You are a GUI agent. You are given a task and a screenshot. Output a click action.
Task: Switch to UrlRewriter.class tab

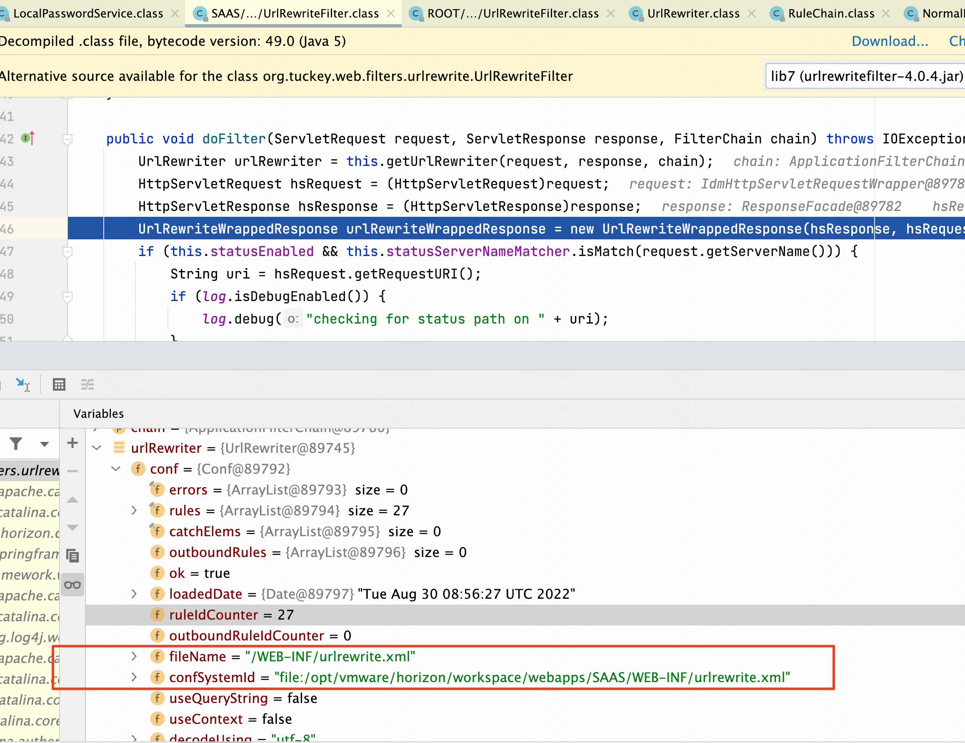tap(693, 13)
